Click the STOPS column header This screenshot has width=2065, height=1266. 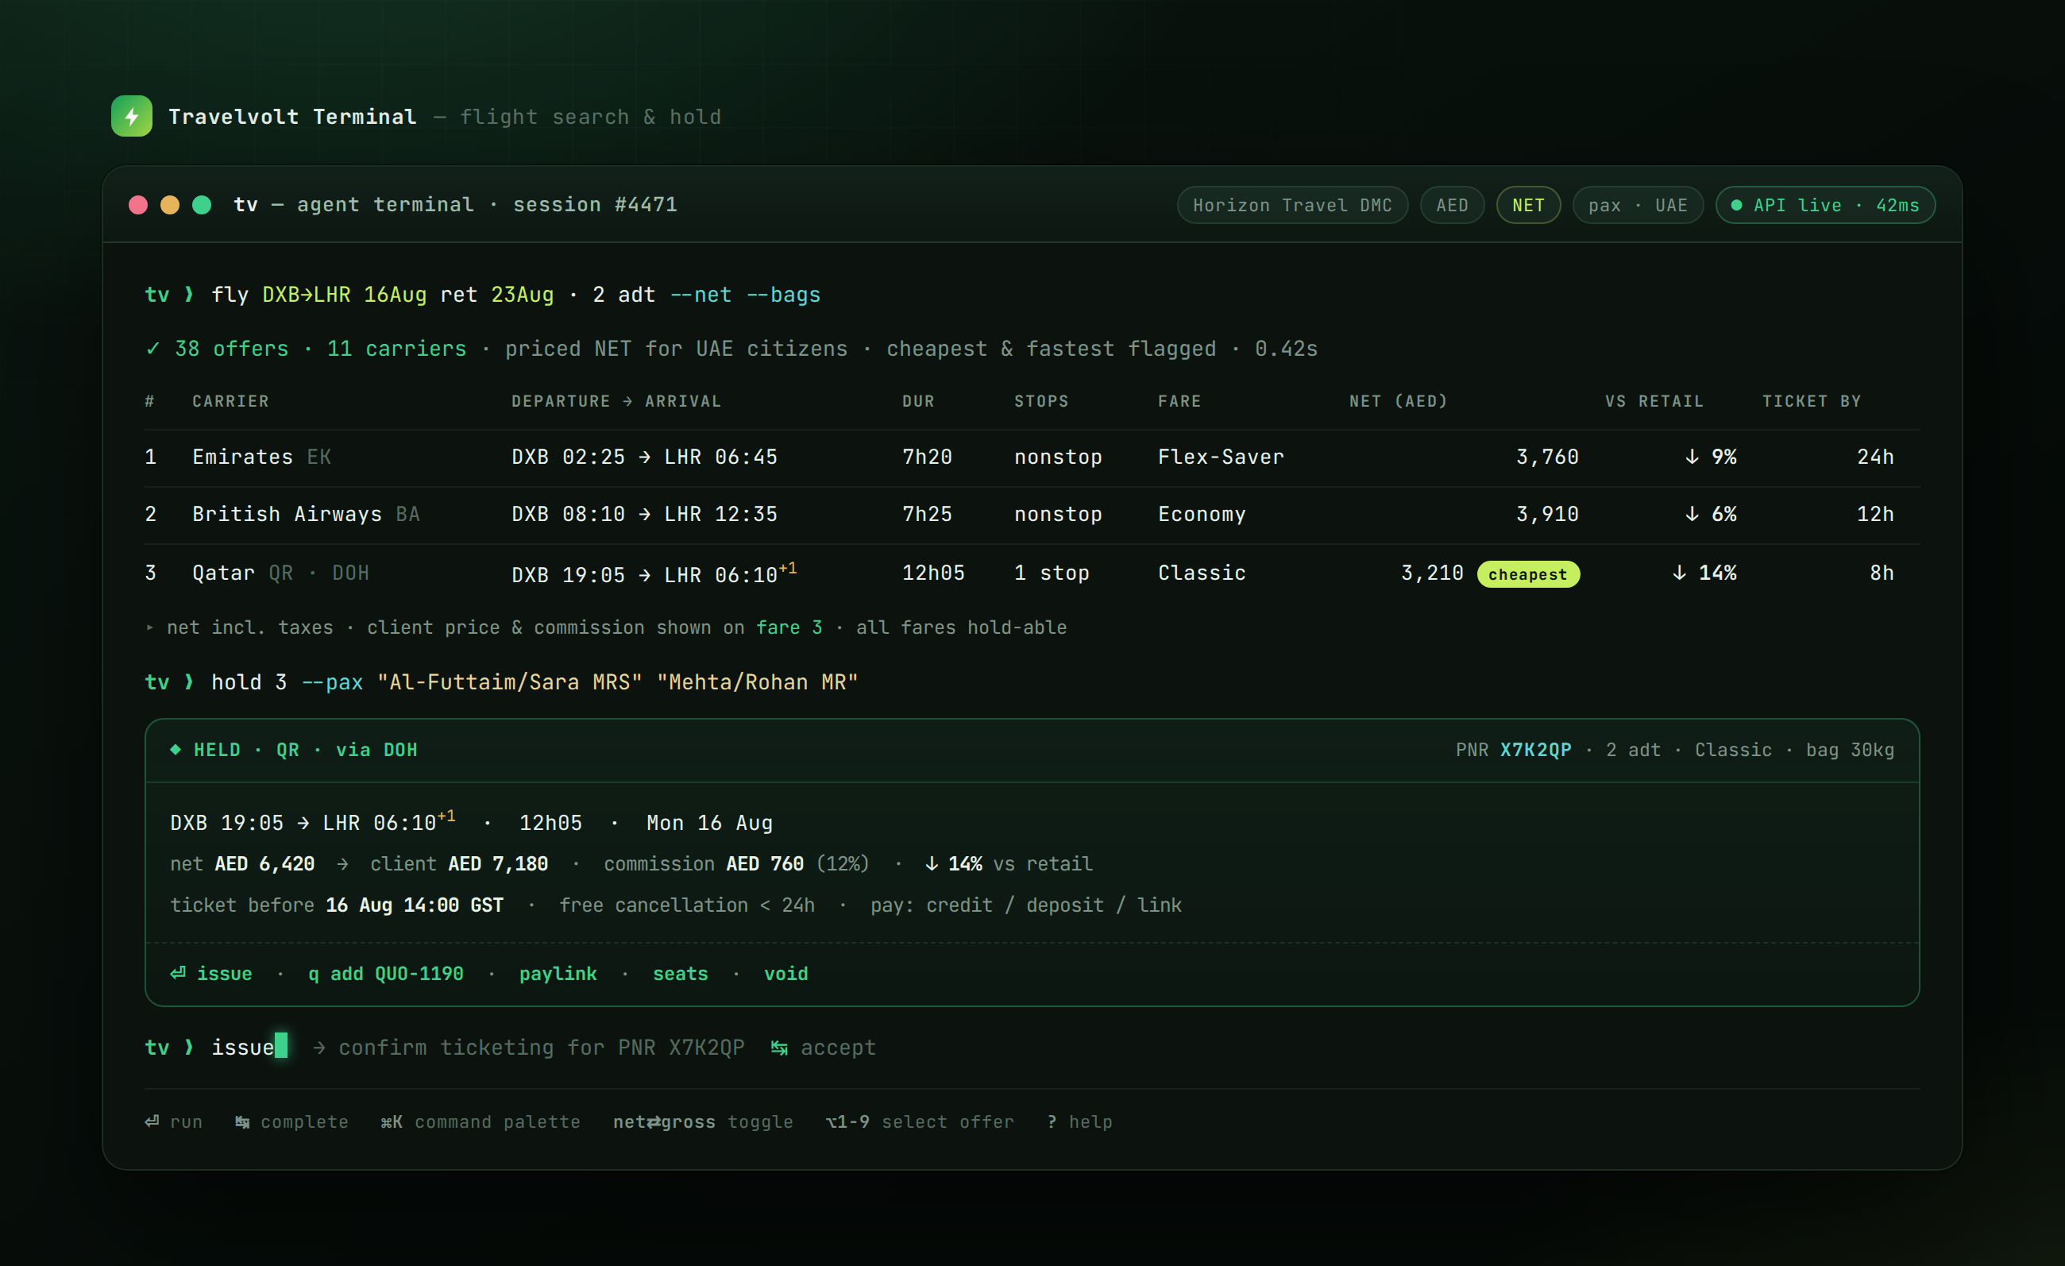click(1041, 401)
